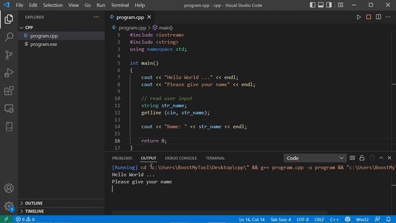Stop the running code with the red stop icon
396x223 pixels.
point(369,17)
